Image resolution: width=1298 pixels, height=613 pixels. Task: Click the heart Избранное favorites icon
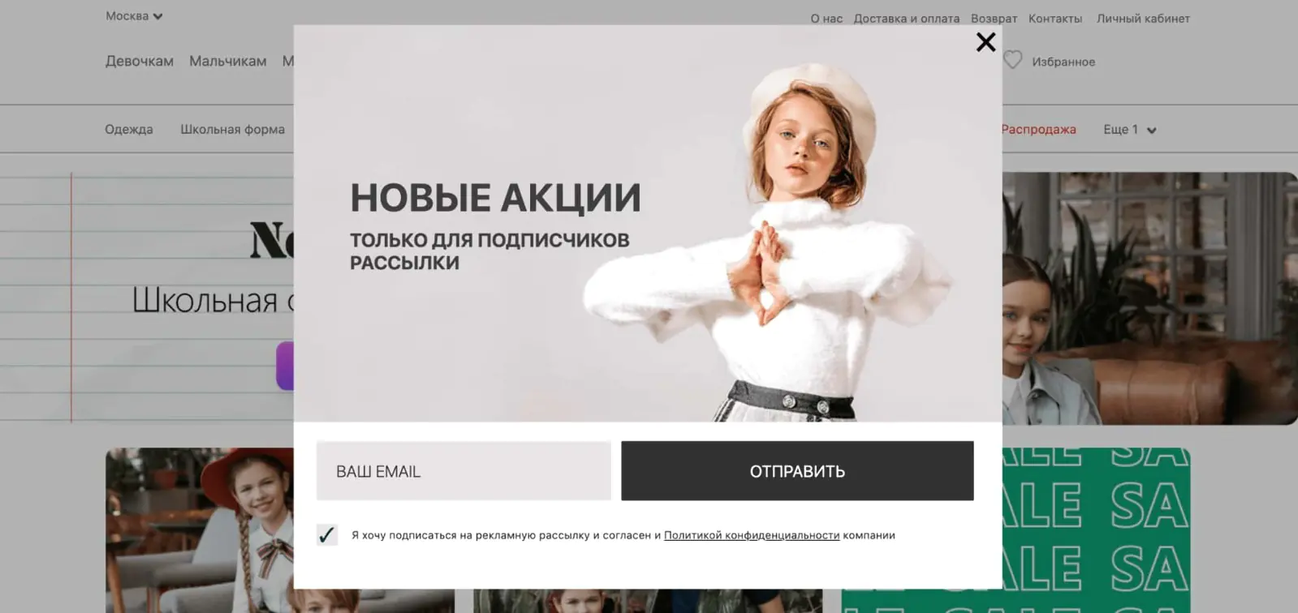pyautogui.click(x=1013, y=60)
